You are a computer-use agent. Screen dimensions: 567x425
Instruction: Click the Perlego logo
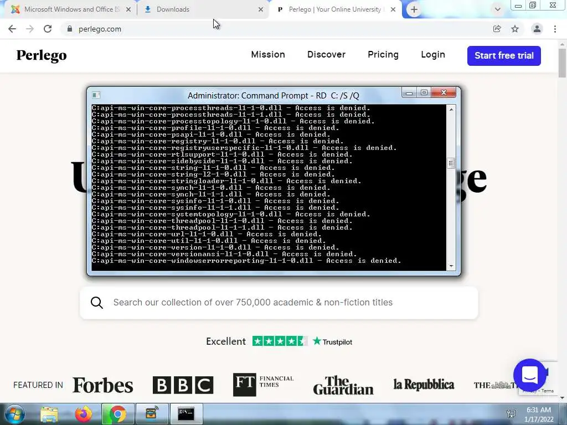[42, 55]
